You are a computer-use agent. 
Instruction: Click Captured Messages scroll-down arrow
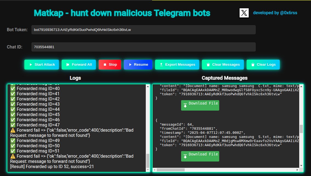coord(301,166)
